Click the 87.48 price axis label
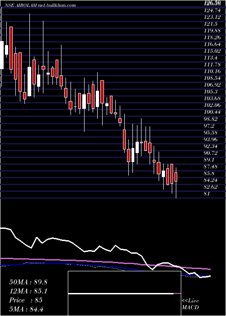Viewport: 226px width, 316px height. pos(211,167)
